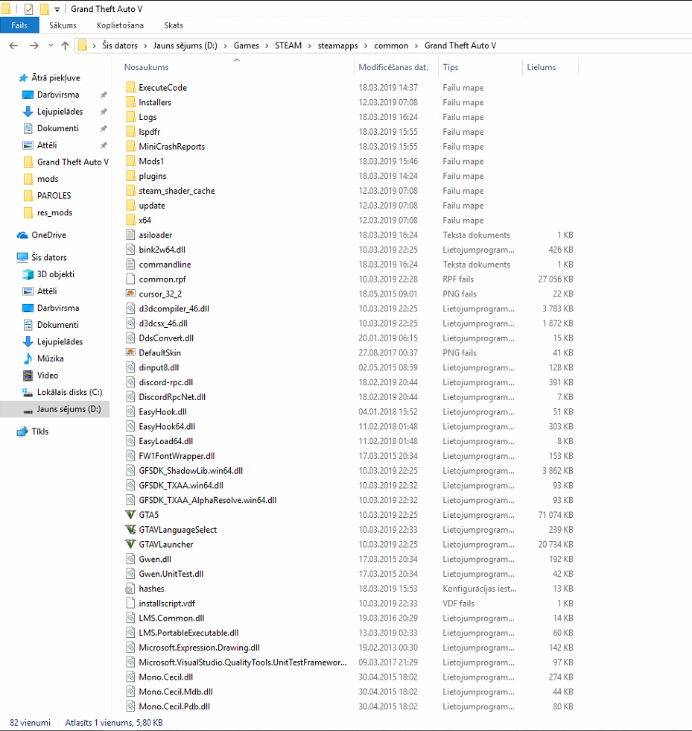Select the hashes configuration file icon
Viewport: 692px width, 731px height.
click(130, 589)
